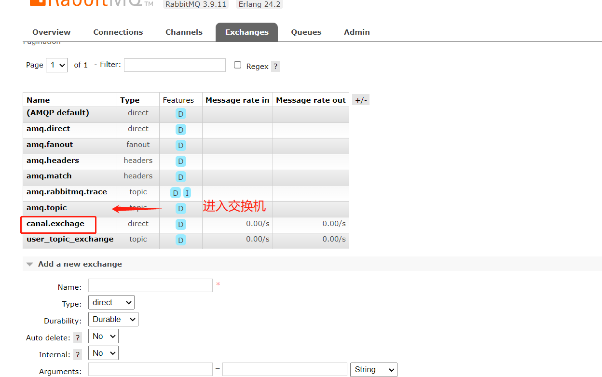Toggle the +/- columns selector

pyautogui.click(x=361, y=100)
